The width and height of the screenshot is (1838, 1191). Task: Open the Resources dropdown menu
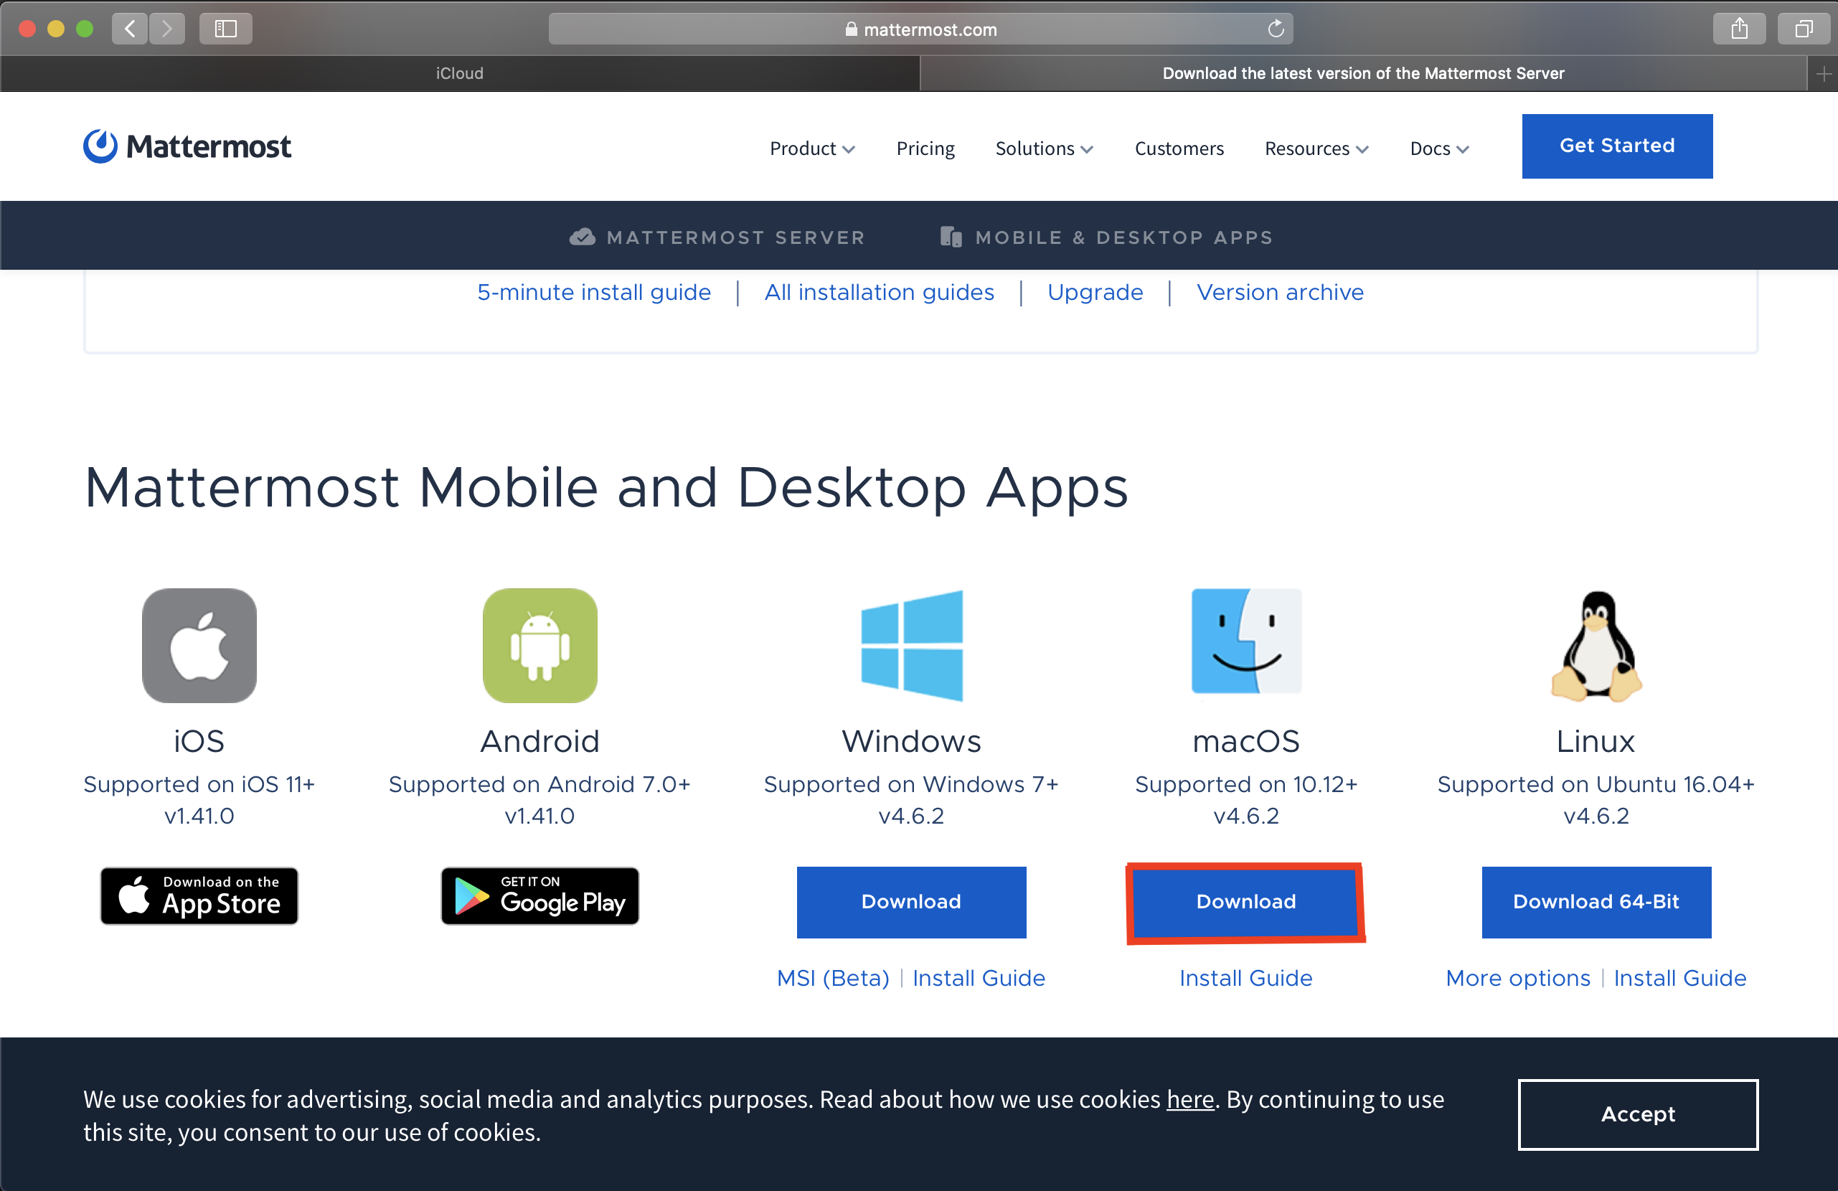point(1316,149)
